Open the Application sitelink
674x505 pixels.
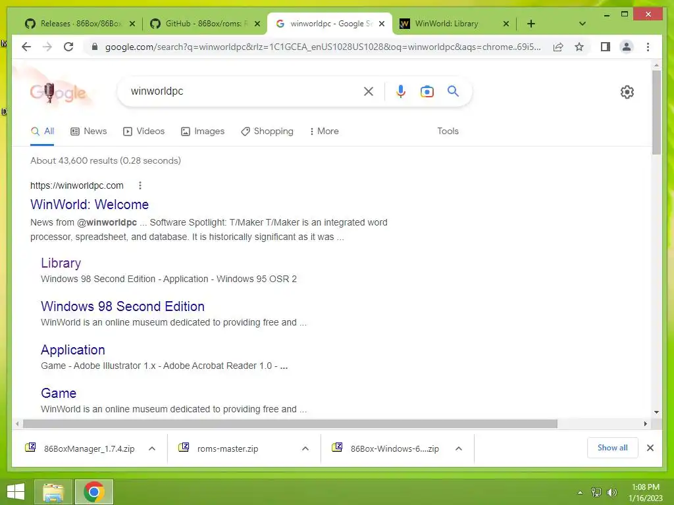[73, 350]
